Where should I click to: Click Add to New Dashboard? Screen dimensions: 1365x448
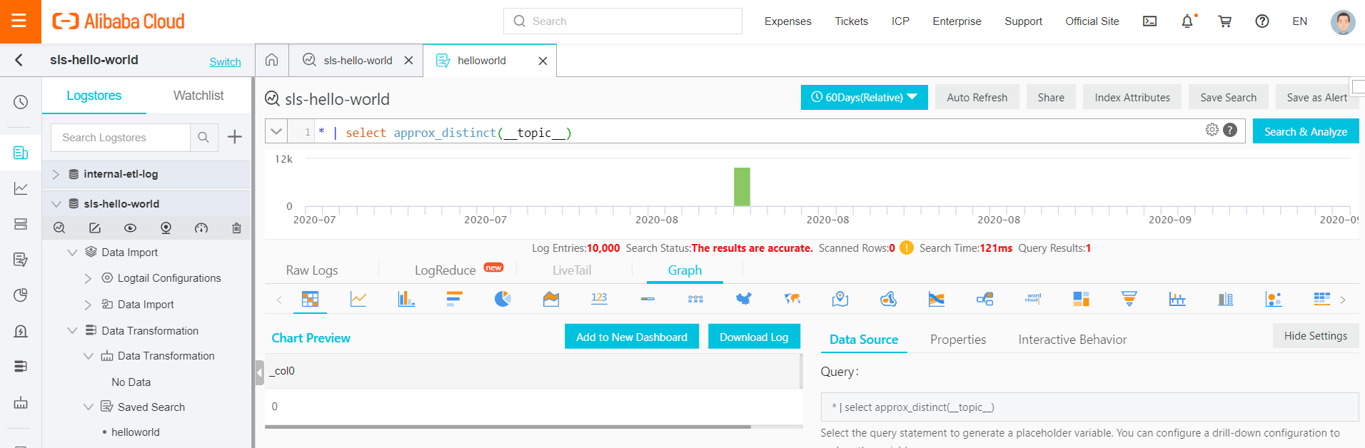point(632,337)
